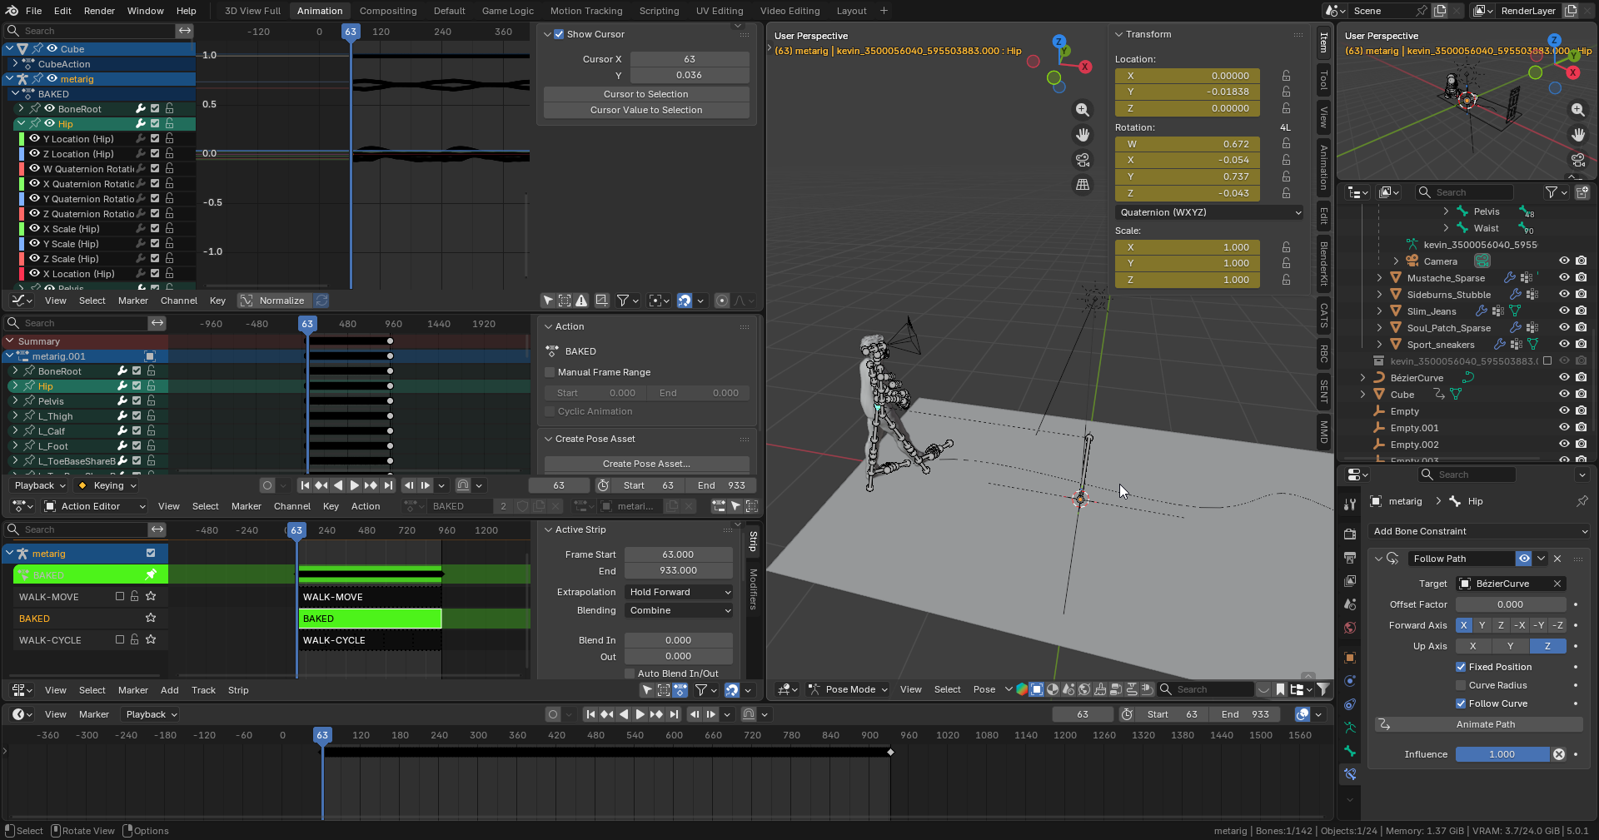This screenshot has width=1599, height=840.
Task: Open the Action Editor mode dropdown
Action: click(x=94, y=506)
